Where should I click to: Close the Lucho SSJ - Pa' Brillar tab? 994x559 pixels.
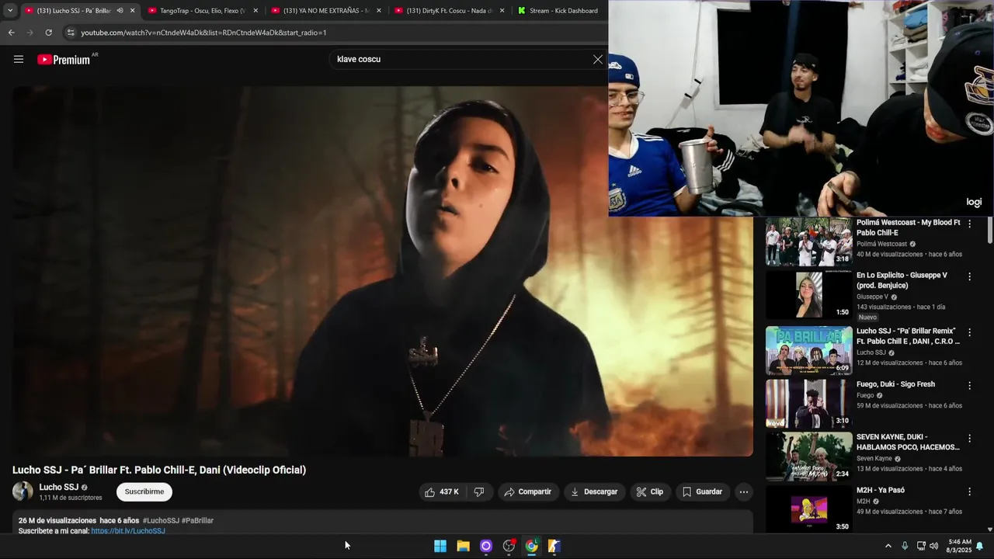click(x=133, y=11)
